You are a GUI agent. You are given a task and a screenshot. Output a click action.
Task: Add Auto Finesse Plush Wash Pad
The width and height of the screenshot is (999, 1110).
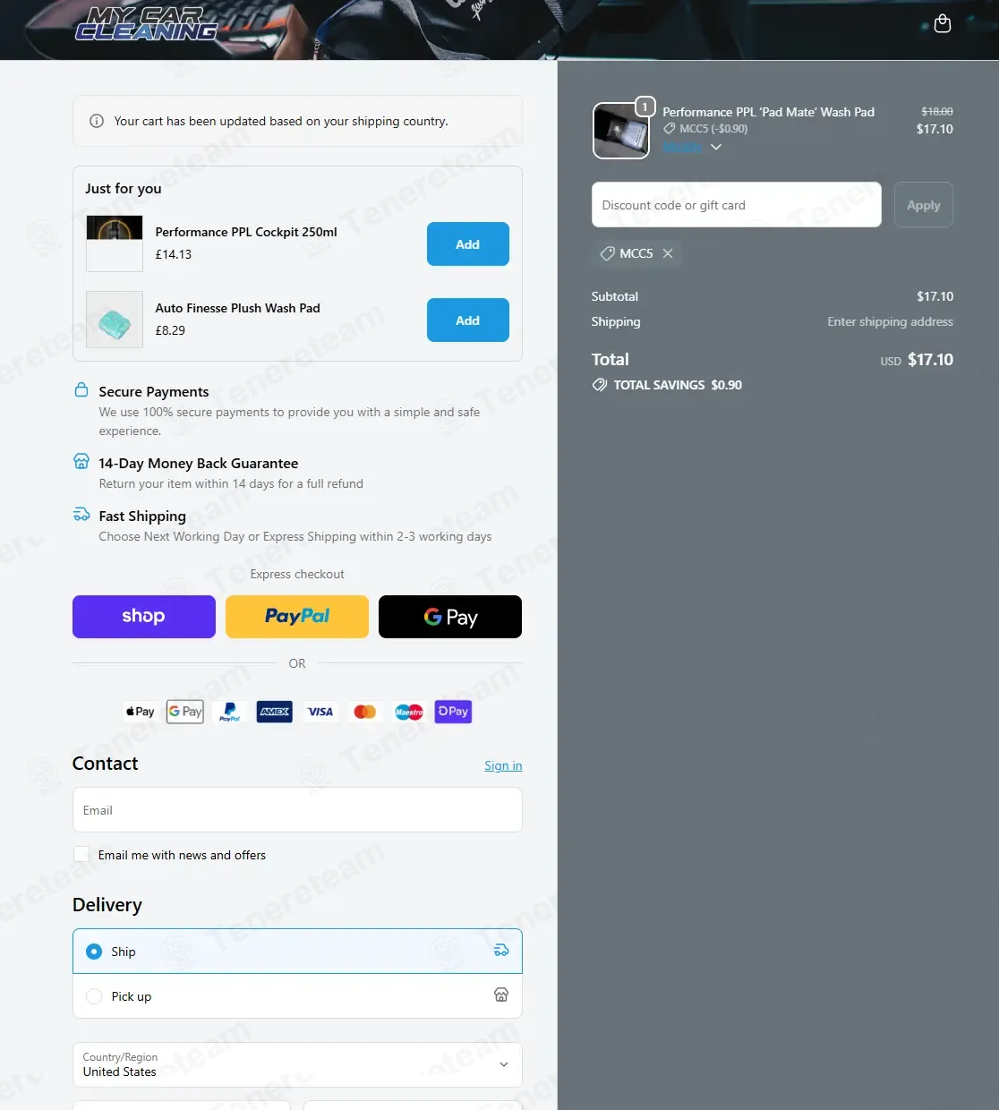click(x=467, y=320)
